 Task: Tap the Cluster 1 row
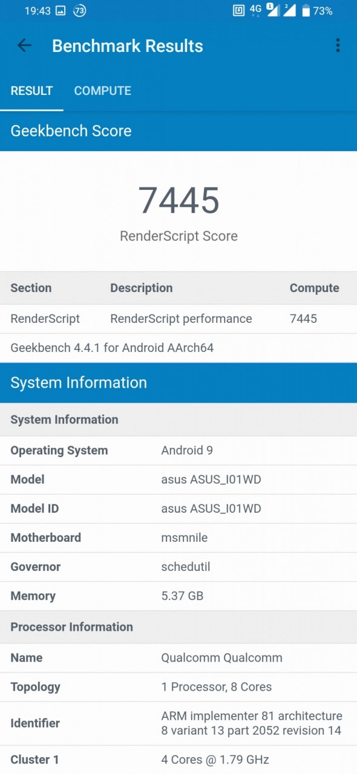click(178, 759)
